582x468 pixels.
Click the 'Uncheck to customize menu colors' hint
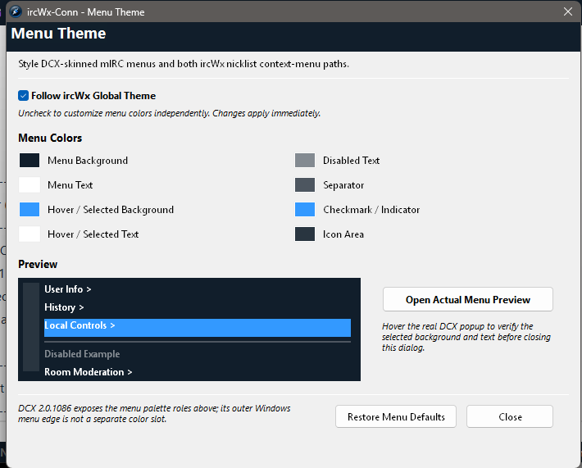(x=169, y=113)
